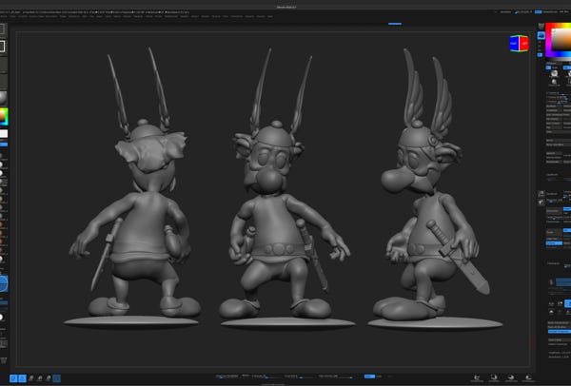Open the gray material sphere preview on left shelf
The width and height of the screenshot is (571, 386).
pyautogui.click(x=3, y=98)
